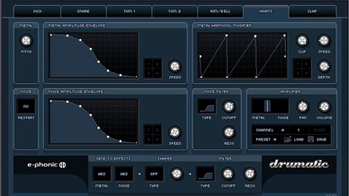Click the Noise Filter Reso knob
The image size is (349, 196).
(229, 132)
